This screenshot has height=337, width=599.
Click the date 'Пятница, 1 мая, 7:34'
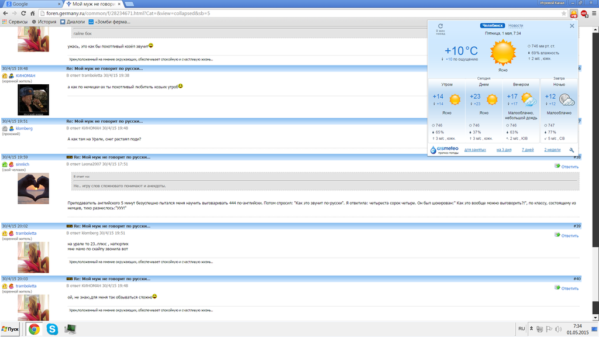coord(502,33)
